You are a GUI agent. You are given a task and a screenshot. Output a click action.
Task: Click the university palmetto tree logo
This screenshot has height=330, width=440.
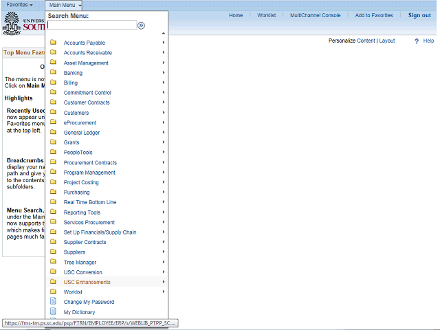tap(12, 23)
